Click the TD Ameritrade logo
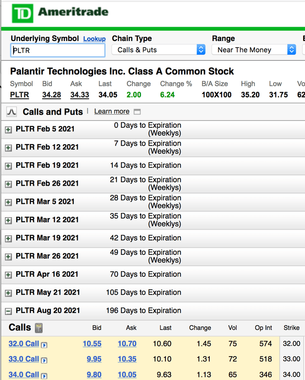The image size is (305, 380). click(x=60, y=13)
